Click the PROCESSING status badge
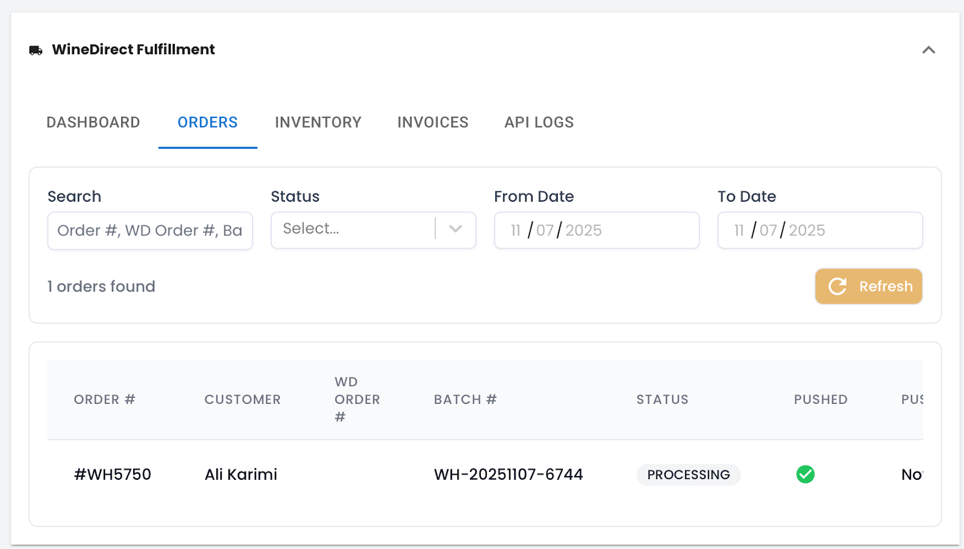964x549 pixels. [689, 475]
